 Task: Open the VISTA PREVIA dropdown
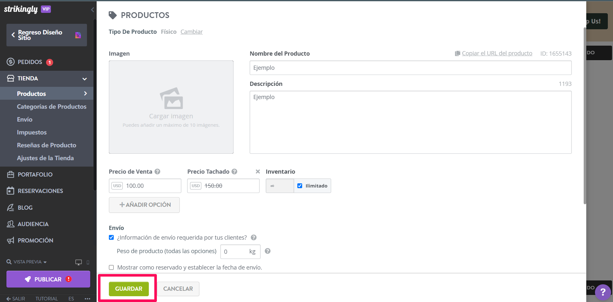tap(27, 262)
